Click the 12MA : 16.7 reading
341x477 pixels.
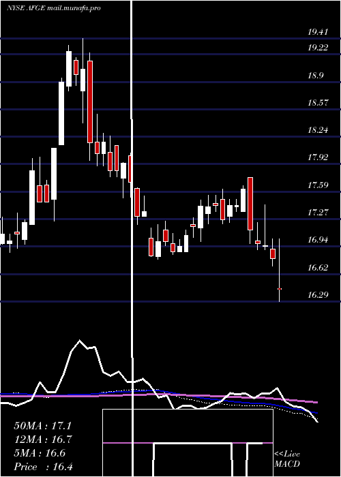coord(42,440)
